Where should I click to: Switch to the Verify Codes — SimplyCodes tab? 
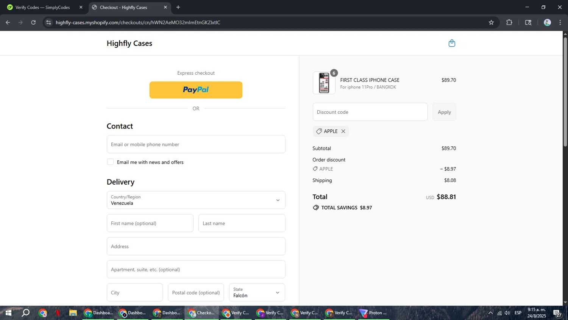point(42,7)
